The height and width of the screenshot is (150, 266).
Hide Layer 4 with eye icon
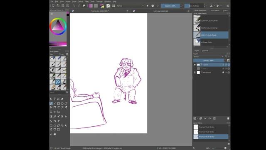[x=195, y=65]
